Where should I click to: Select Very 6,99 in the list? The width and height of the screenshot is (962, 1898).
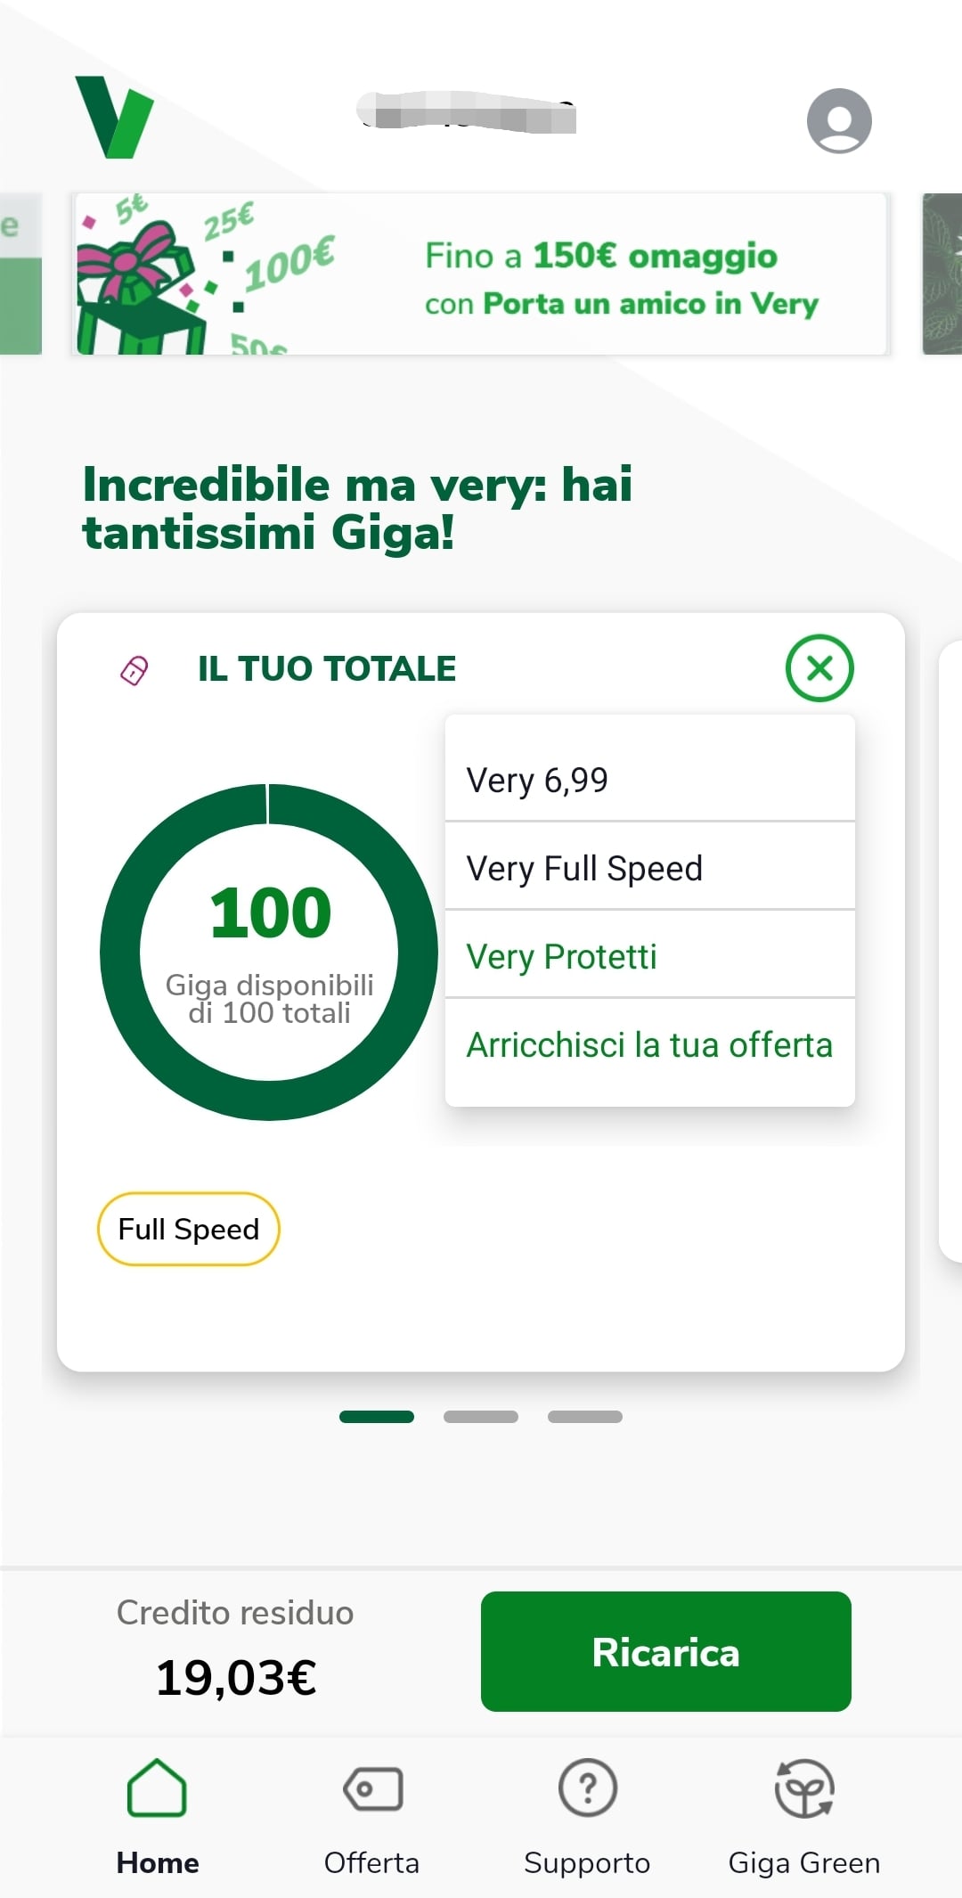pos(537,781)
